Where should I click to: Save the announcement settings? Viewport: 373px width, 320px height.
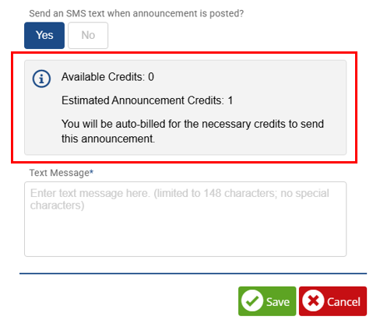pyautogui.click(x=267, y=301)
